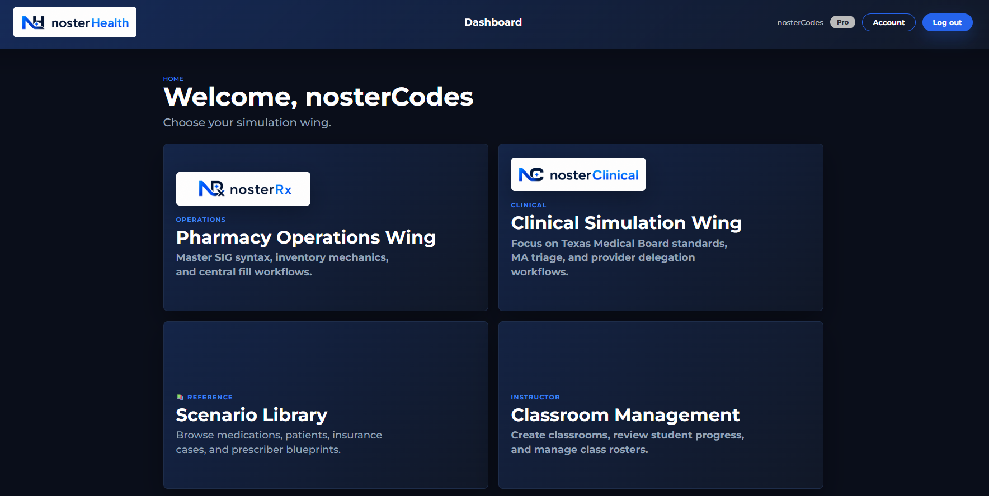989x496 pixels.
Task: Log out using header button
Action: tap(947, 22)
